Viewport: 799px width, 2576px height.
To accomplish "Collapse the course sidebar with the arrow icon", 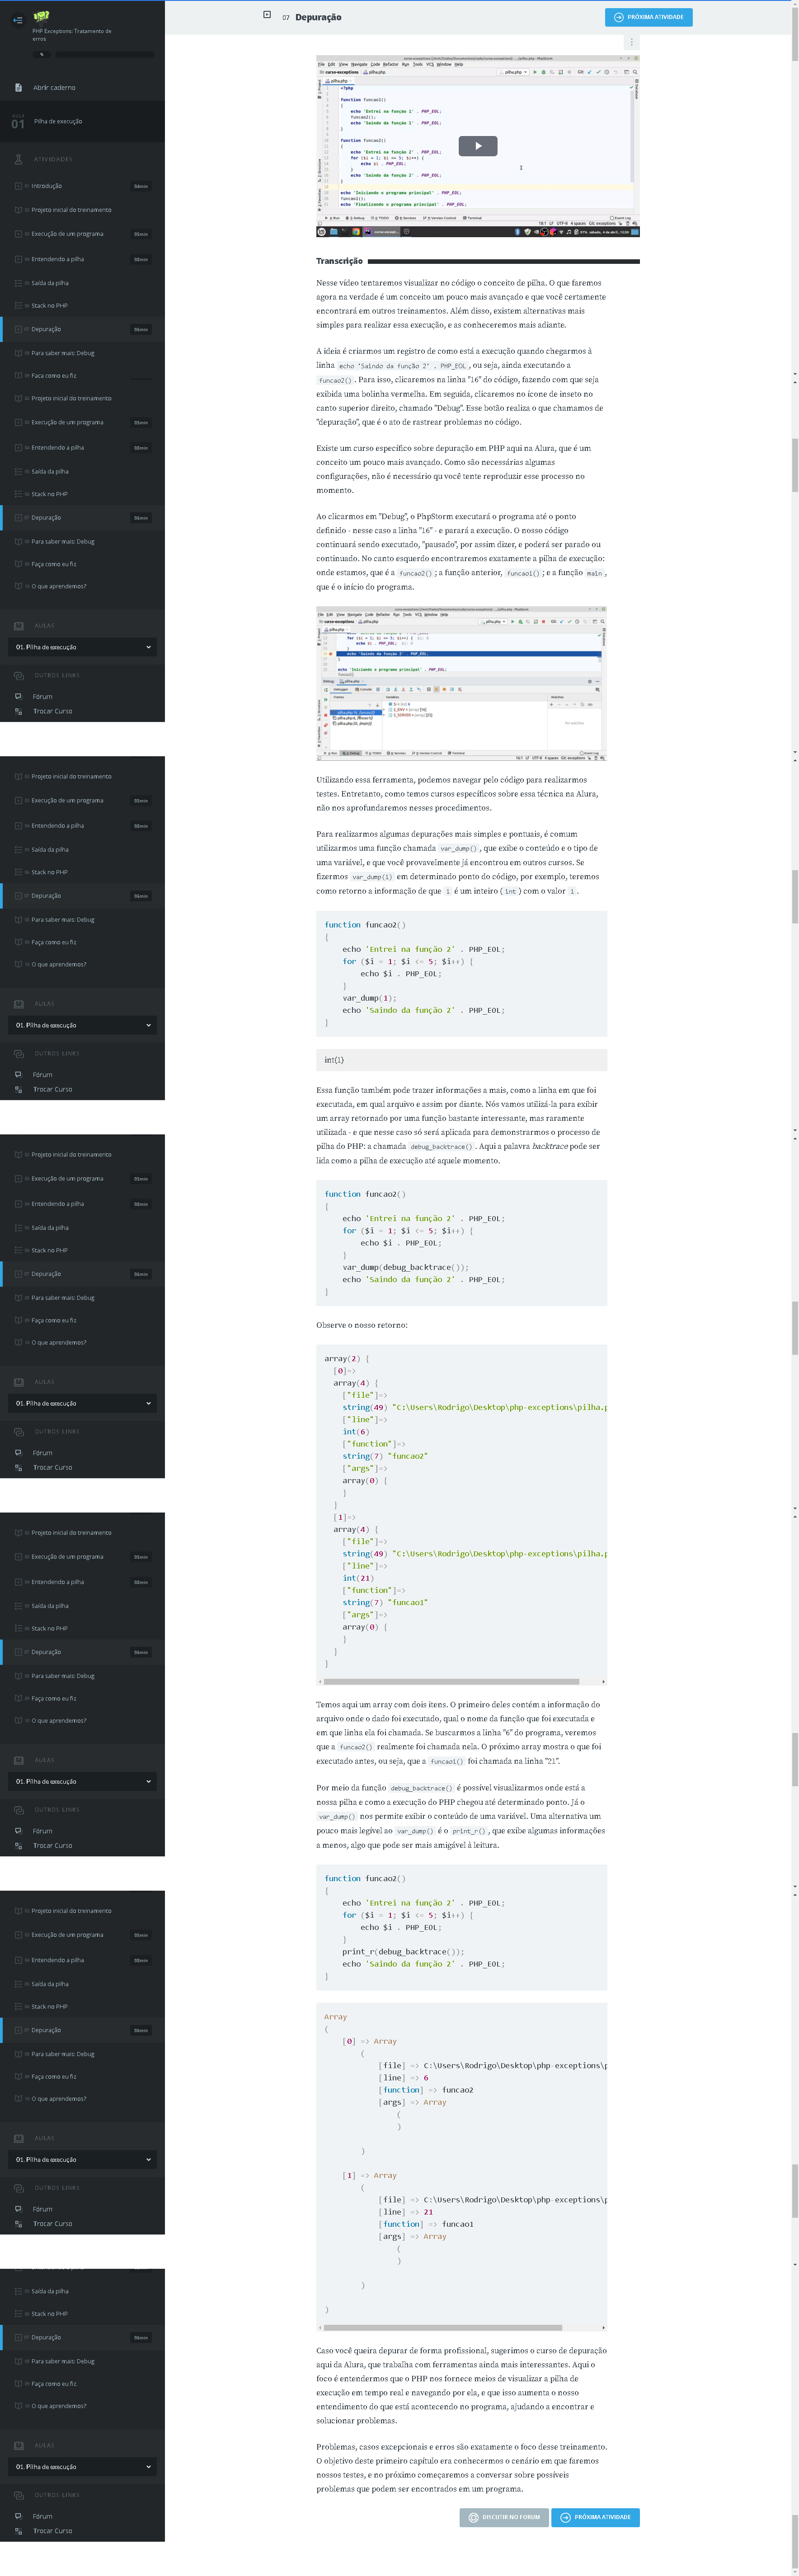I will pyautogui.click(x=17, y=19).
